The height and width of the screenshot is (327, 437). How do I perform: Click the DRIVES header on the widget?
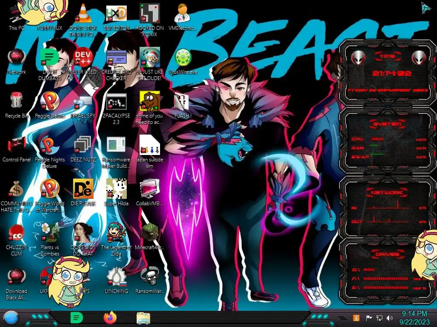pos(387,254)
